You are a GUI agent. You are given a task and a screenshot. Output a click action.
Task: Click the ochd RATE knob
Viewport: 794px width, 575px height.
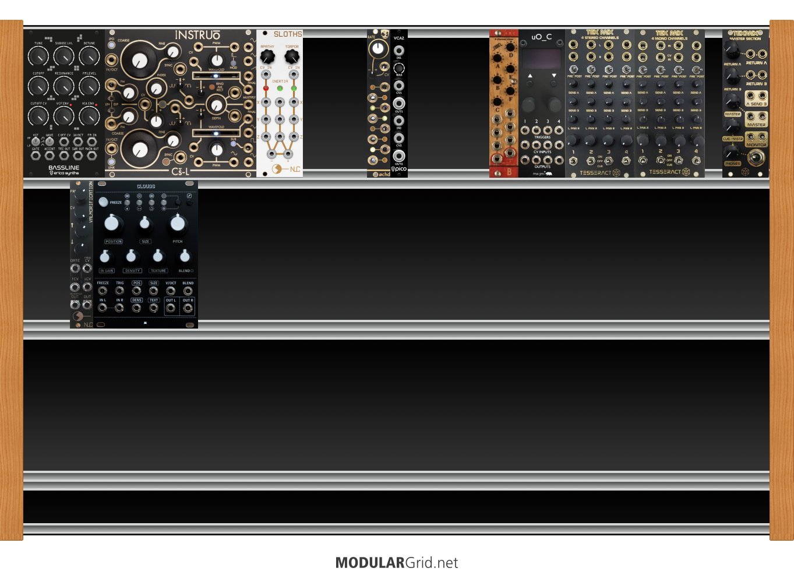click(x=379, y=48)
